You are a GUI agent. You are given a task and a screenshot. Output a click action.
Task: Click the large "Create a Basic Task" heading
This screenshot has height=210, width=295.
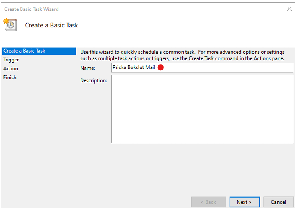(51, 25)
